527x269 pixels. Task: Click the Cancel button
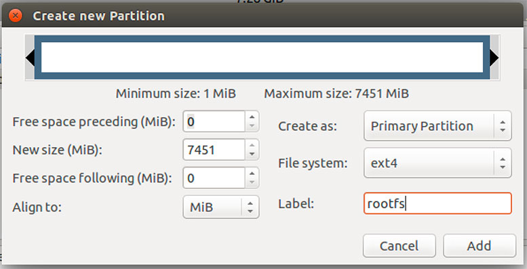(399, 246)
